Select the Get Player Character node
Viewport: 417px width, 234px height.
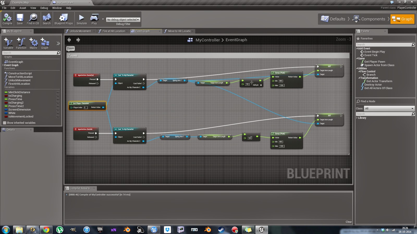(87, 106)
